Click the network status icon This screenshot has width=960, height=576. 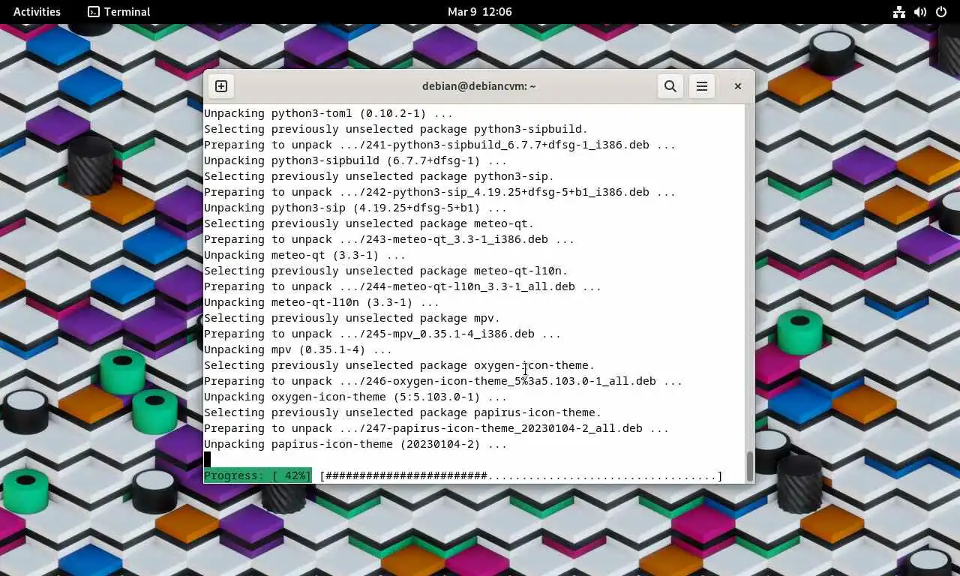pos(899,12)
